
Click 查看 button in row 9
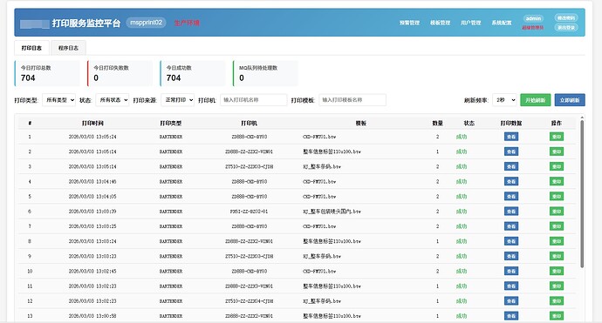coord(511,256)
